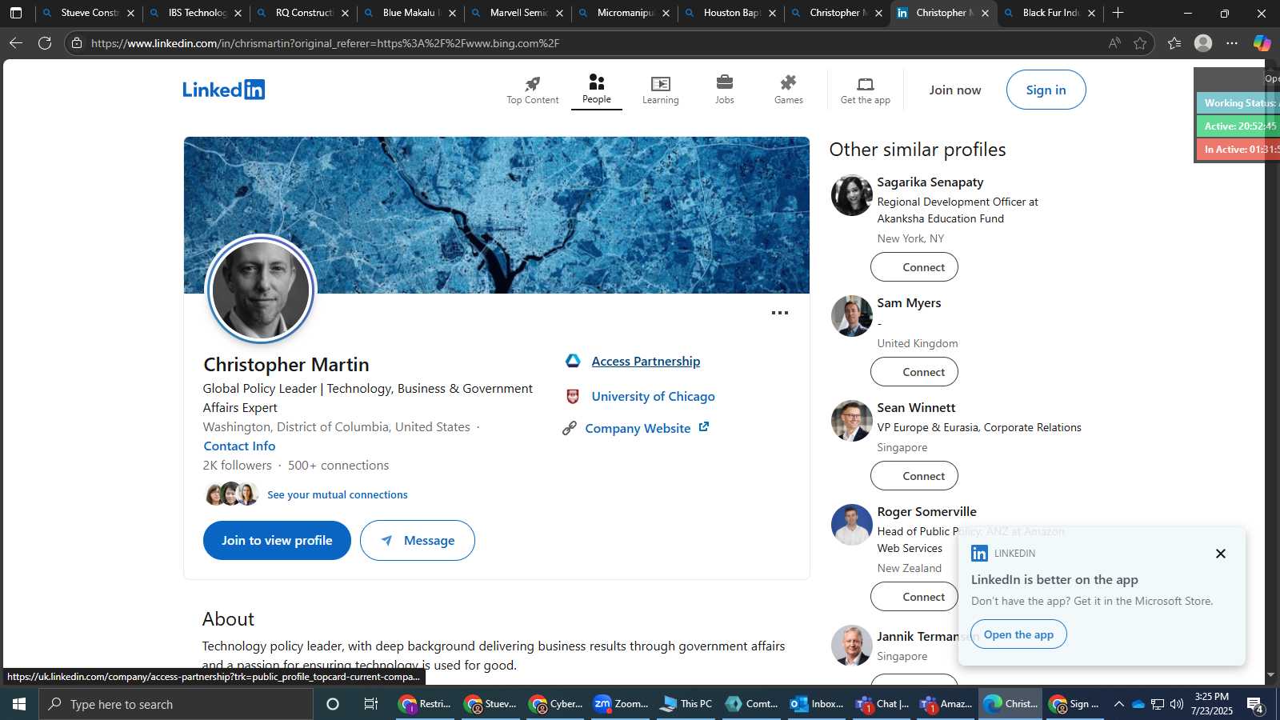Open the Favorites list icon

[x=1174, y=43]
